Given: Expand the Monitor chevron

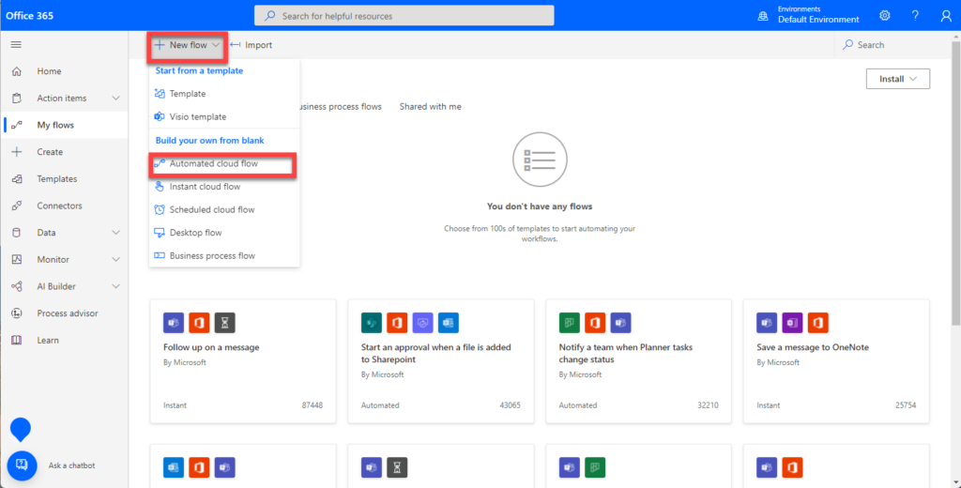Looking at the screenshot, I should point(115,260).
